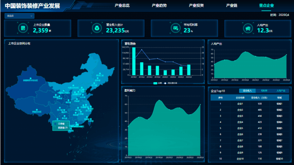The width and height of the screenshot is (294, 165).
Task: Click the 营业收入 (万元) column header
Action: coord(259,98)
